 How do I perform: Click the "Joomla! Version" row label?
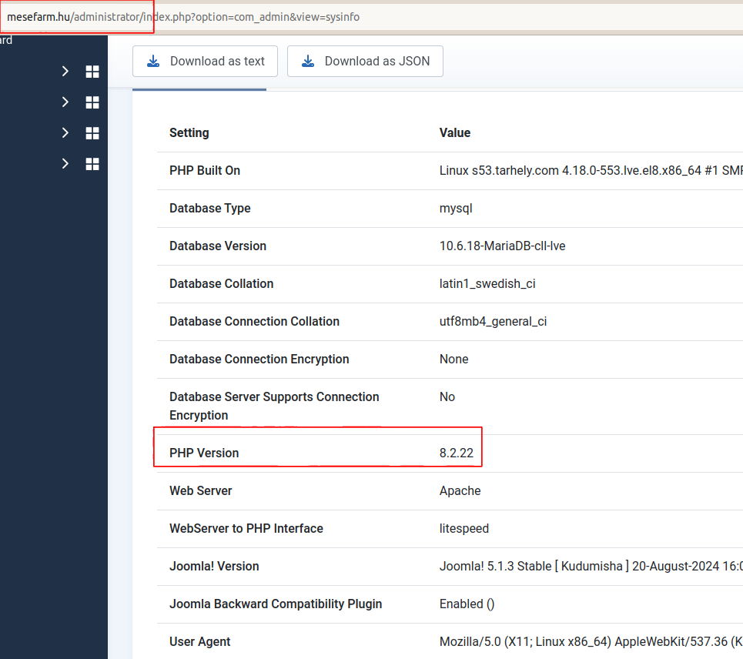214,566
